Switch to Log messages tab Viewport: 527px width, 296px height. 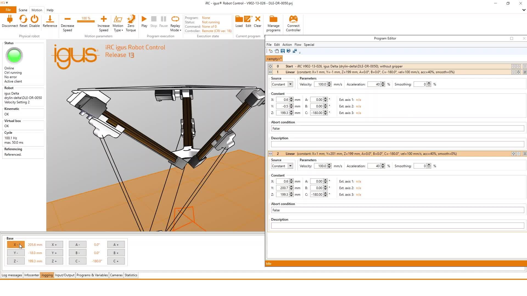coord(12,275)
